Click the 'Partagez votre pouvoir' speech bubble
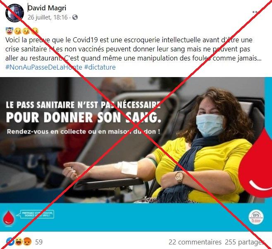The height and width of the screenshot is (249, 272). (x=36, y=214)
